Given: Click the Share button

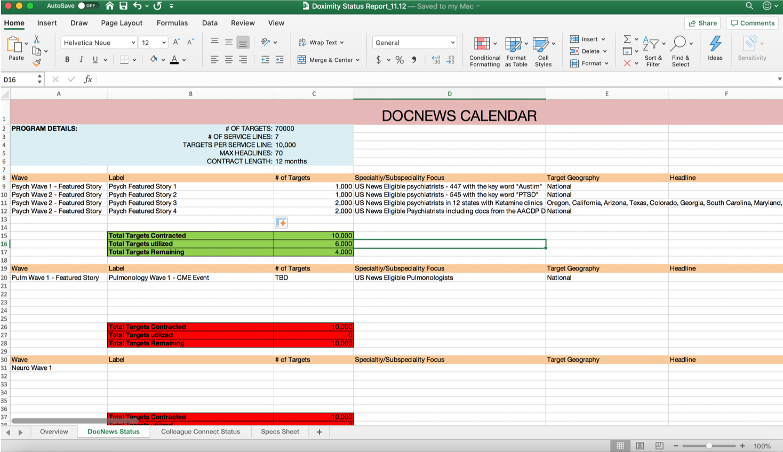Looking at the screenshot, I should [702, 23].
